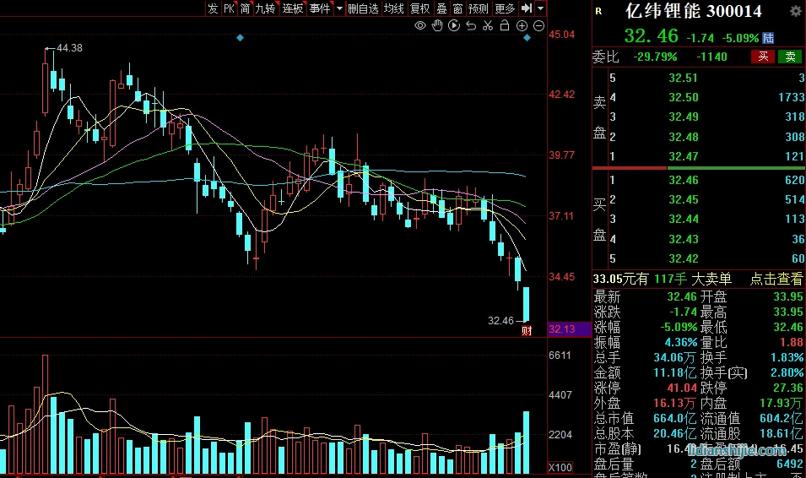The height and width of the screenshot is (478, 806).
Task: Click the 点击查看 link
Action: coord(776,280)
